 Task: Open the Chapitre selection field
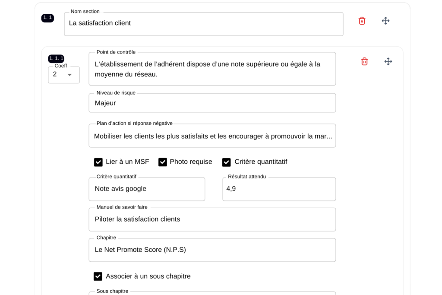click(x=212, y=250)
